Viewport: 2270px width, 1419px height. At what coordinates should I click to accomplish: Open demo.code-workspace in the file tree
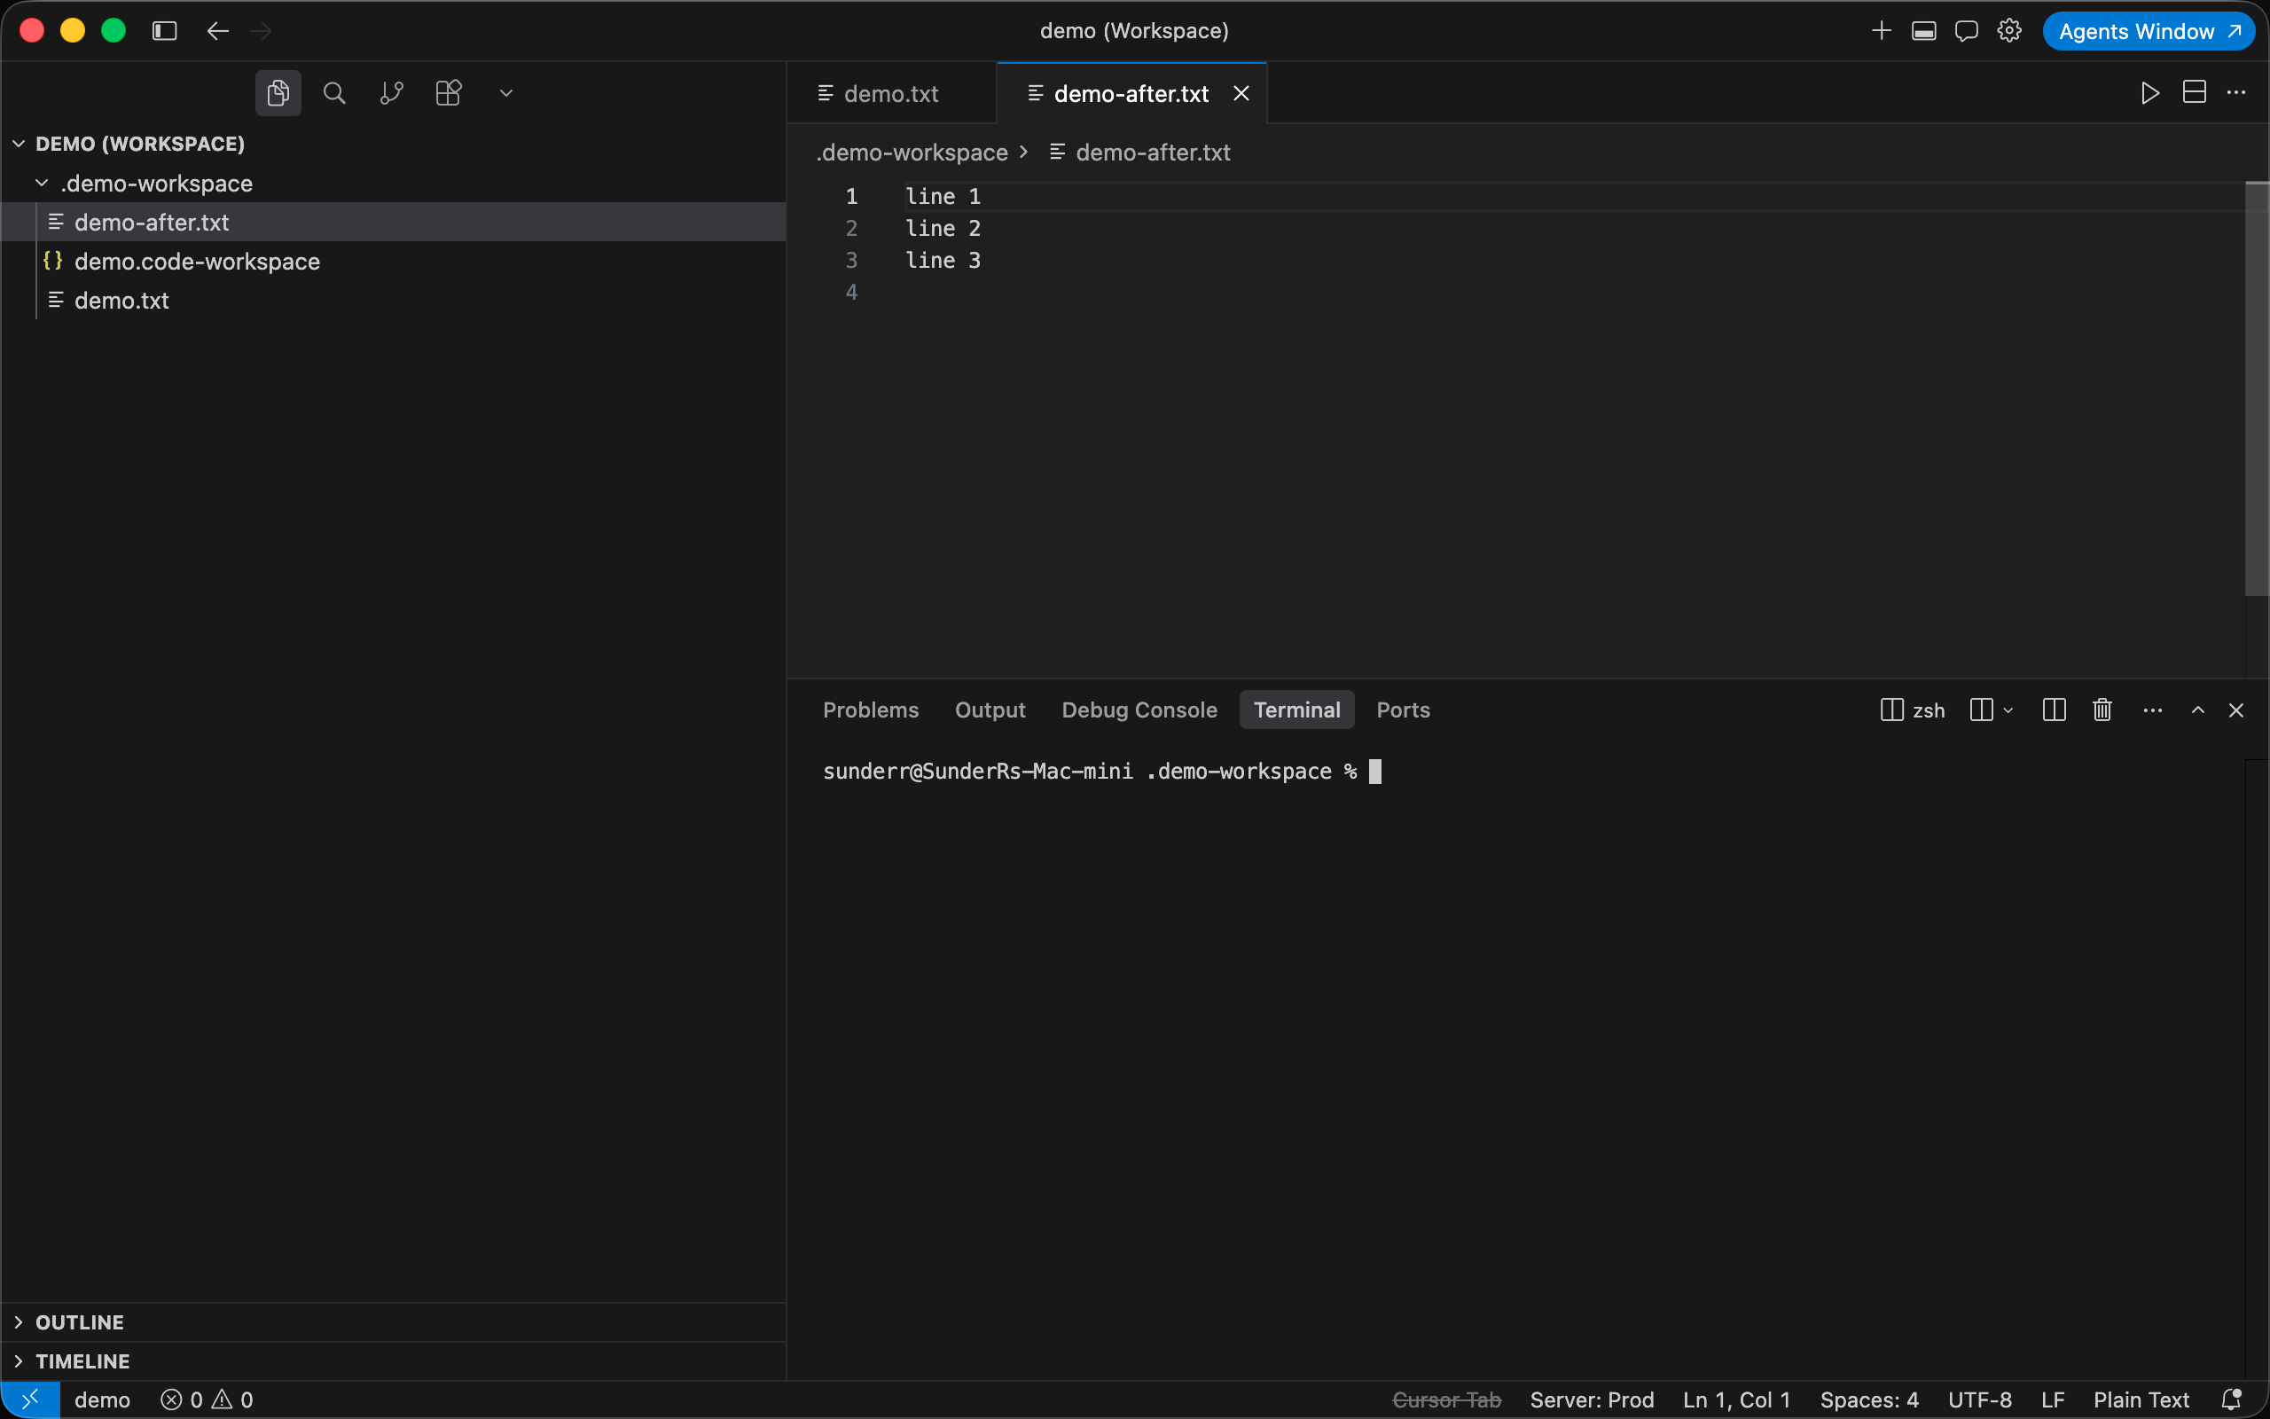point(393,261)
